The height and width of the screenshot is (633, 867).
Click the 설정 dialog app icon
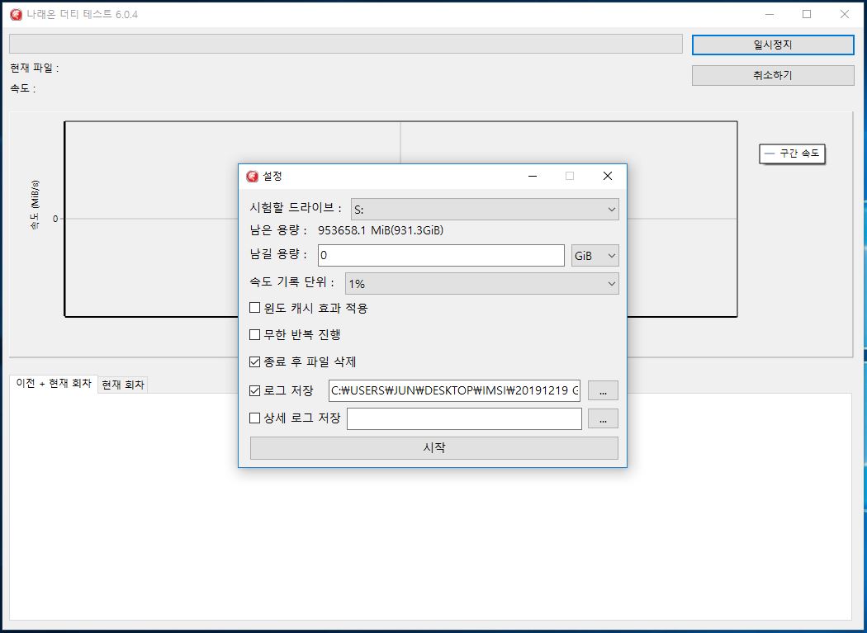click(252, 177)
